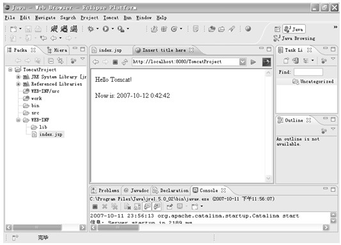Click the browser Stop loading icon
The height and width of the screenshot is (245, 341).
point(115,62)
